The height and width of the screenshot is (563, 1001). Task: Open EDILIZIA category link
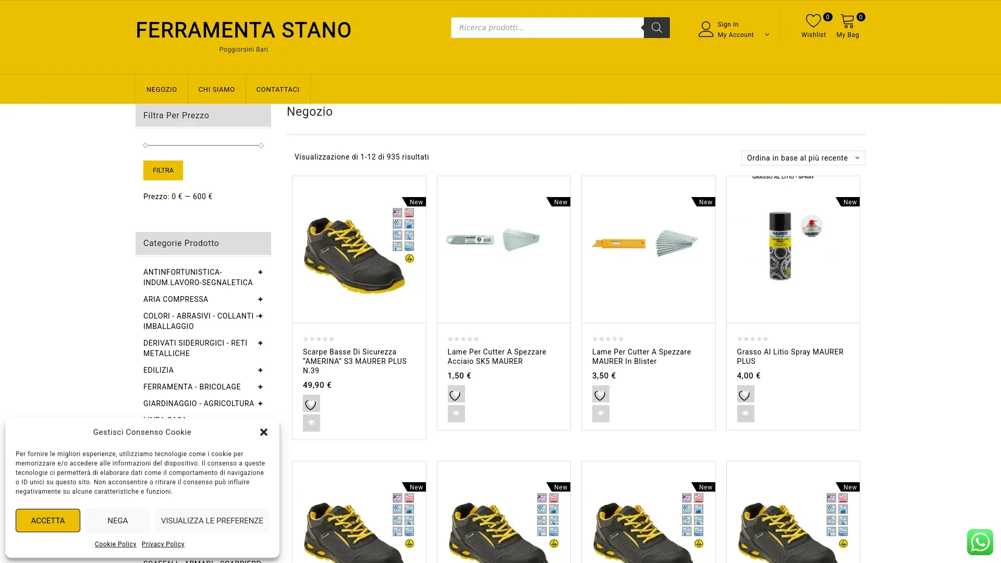158,370
